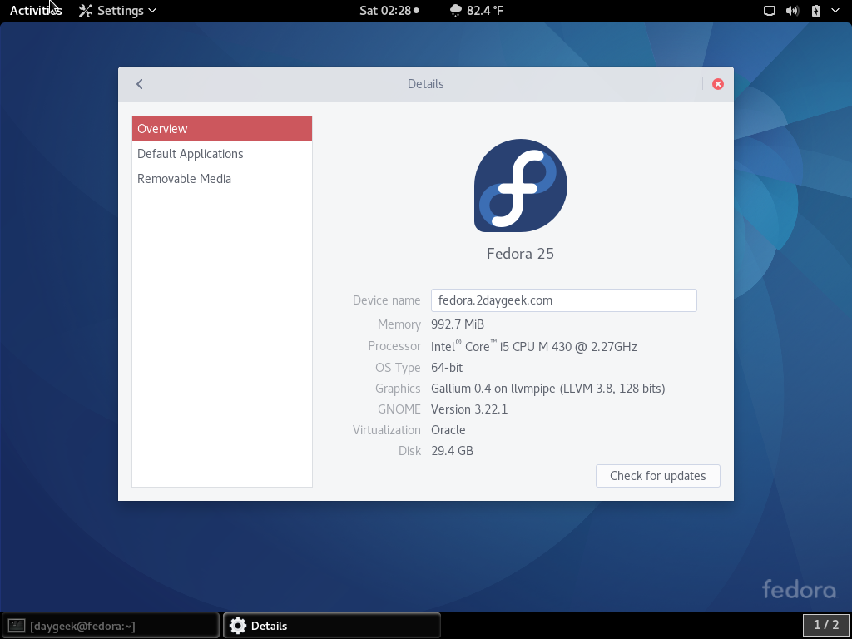The height and width of the screenshot is (639, 852).
Task: Click the Intel Core i5 processor text
Action: tap(533, 346)
